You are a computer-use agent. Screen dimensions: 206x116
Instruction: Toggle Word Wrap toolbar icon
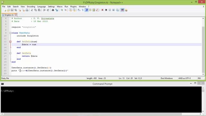[79, 10]
